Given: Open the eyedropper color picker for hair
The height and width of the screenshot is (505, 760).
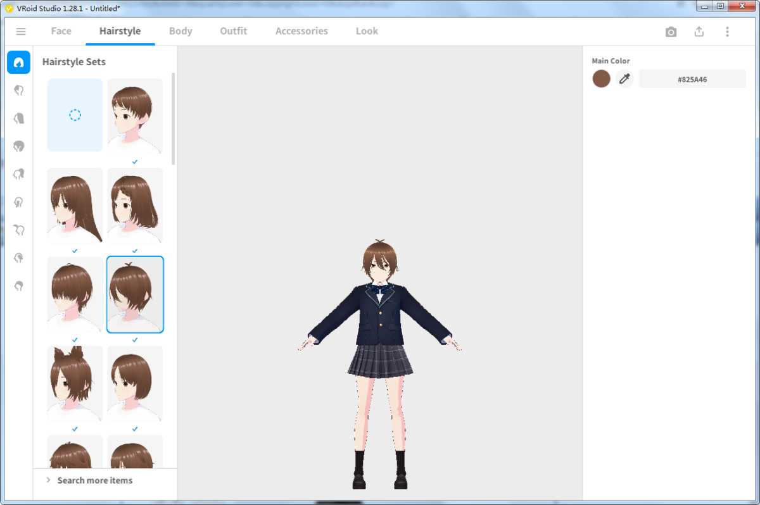Looking at the screenshot, I should 624,78.
